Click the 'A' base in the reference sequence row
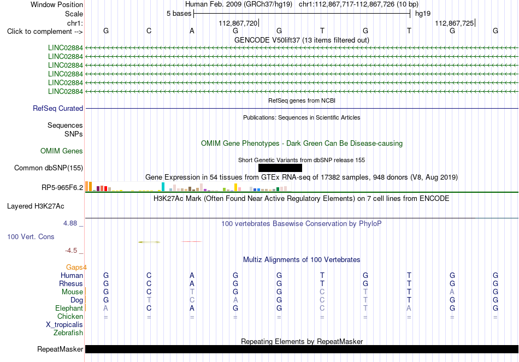 coord(192,31)
